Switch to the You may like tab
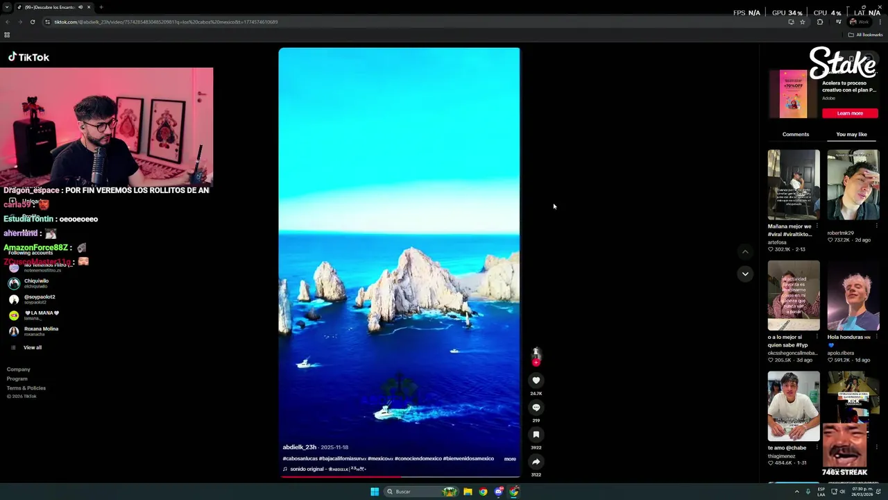 851,134
